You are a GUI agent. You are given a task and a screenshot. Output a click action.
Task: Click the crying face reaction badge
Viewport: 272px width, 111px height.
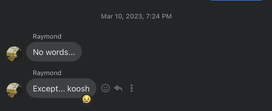point(86,99)
